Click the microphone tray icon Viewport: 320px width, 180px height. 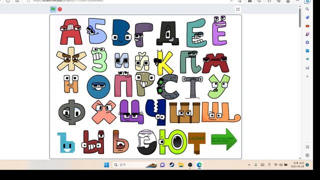[255, 165]
